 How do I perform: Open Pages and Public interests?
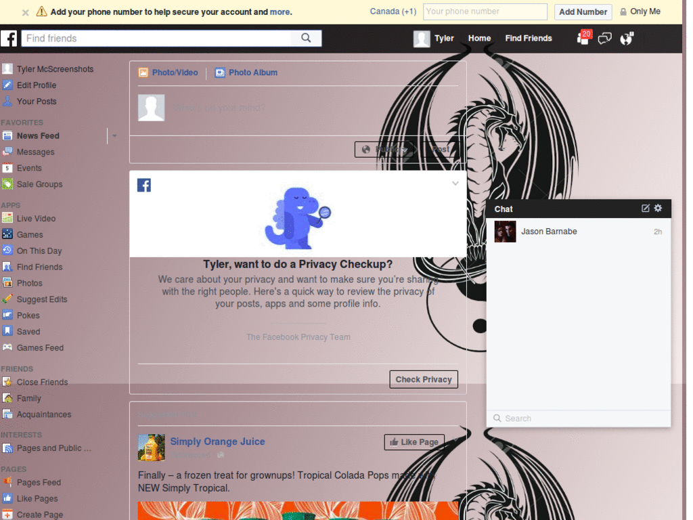tap(47, 448)
